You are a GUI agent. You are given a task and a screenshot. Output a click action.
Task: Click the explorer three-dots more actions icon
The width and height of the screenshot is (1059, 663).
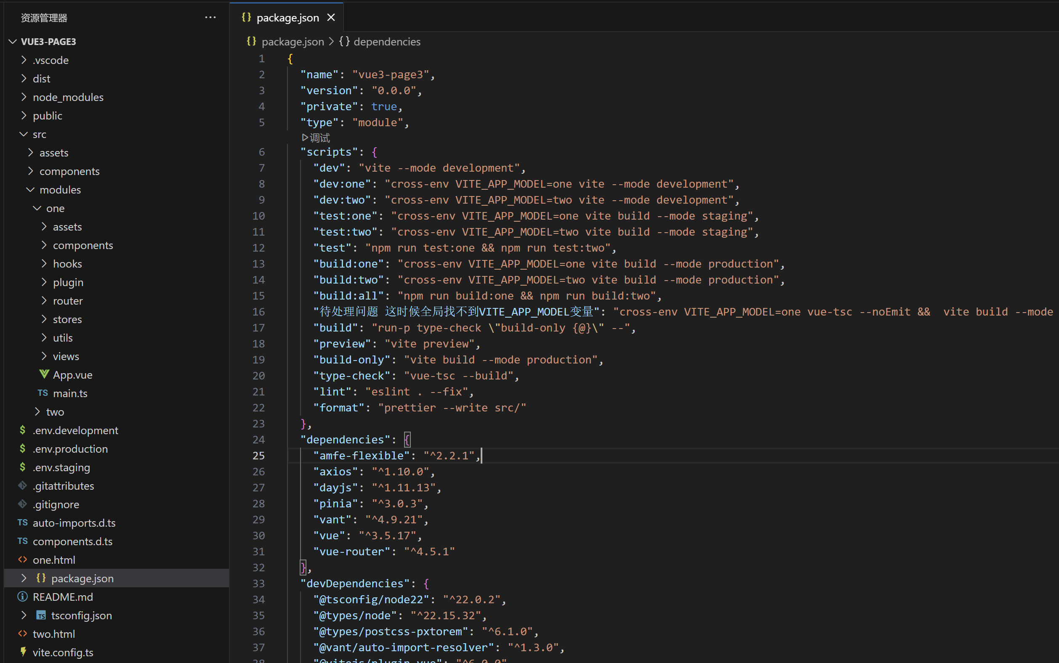coord(210,18)
